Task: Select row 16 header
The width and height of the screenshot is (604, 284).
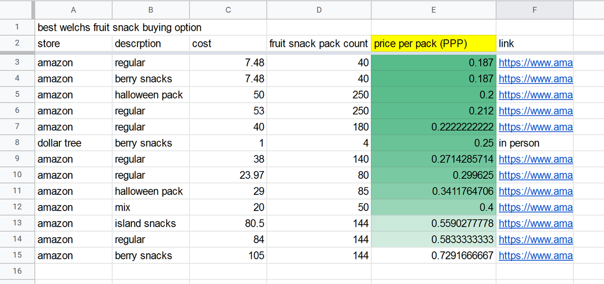Action: pos(17,271)
